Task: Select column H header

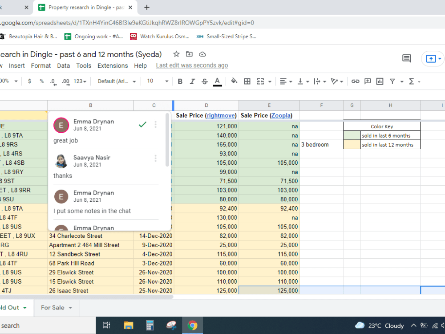Action: coord(391,106)
